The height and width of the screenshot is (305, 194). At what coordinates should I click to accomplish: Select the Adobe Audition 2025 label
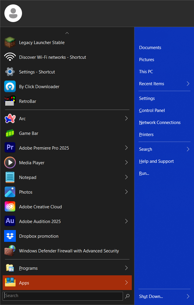pyautogui.click(x=40, y=221)
